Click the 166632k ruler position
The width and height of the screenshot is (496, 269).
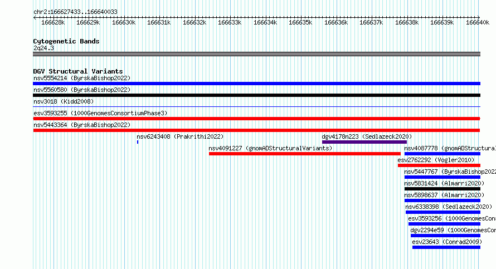point(194,22)
